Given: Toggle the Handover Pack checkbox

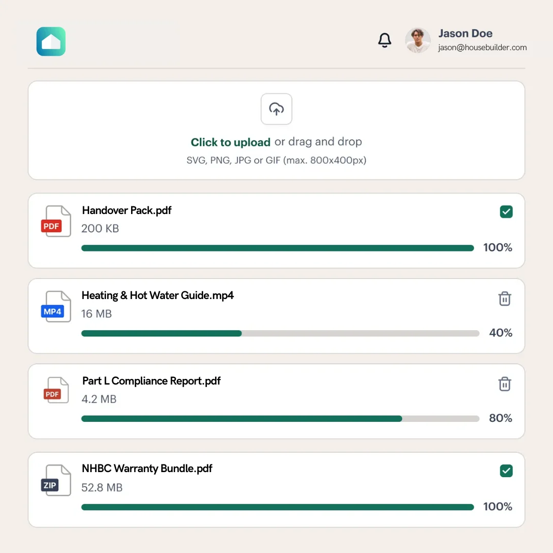Looking at the screenshot, I should click(506, 211).
